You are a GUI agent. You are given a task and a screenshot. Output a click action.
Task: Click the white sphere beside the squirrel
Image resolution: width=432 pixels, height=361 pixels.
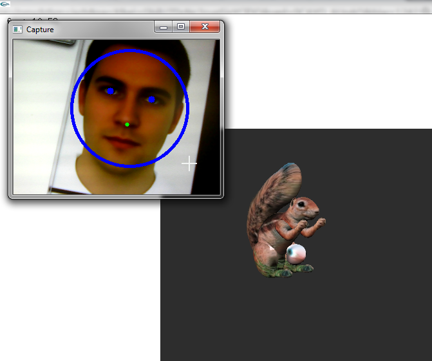[x=296, y=254]
